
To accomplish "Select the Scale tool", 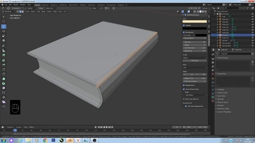I will pyautogui.click(x=4, y=36).
